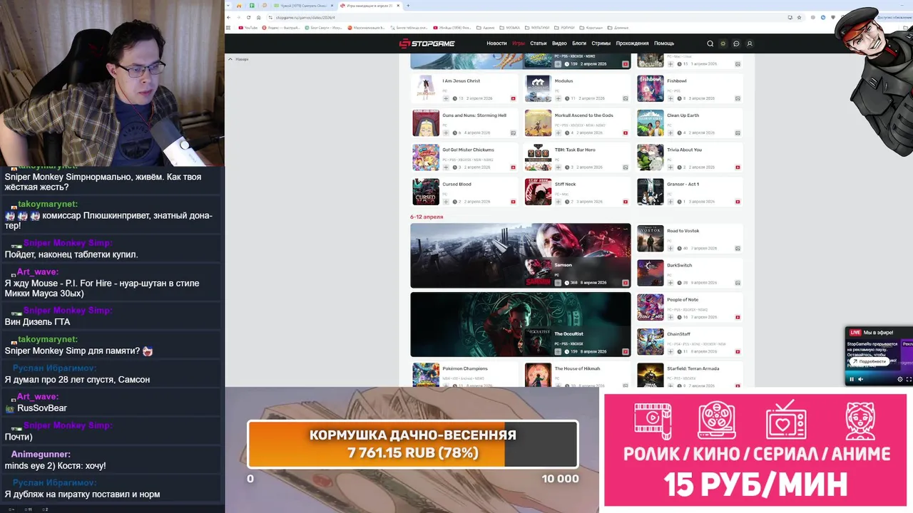Open the messages chat bubble icon
The height and width of the screenshot is (513, 913).
(x=736, y=43)
